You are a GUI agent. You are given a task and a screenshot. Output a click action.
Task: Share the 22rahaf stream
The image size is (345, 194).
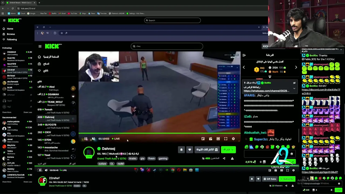[286, 186]
